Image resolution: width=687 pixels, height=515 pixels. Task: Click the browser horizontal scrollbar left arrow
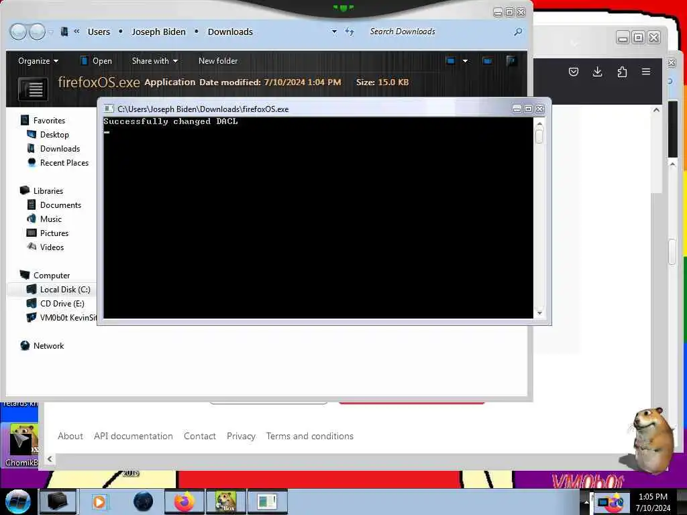(50, 459)
